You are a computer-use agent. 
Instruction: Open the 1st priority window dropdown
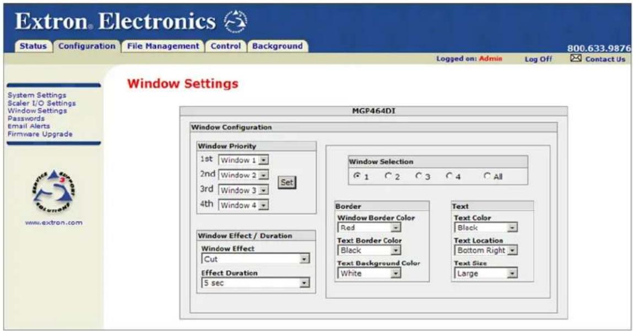pos(243,160)
